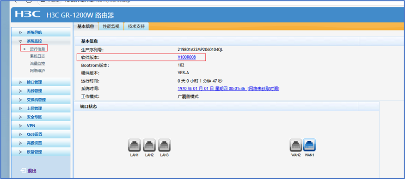Expand the 上网管理 menu
The height and width of the screenshot is (179, 405).
click(41, 108)
